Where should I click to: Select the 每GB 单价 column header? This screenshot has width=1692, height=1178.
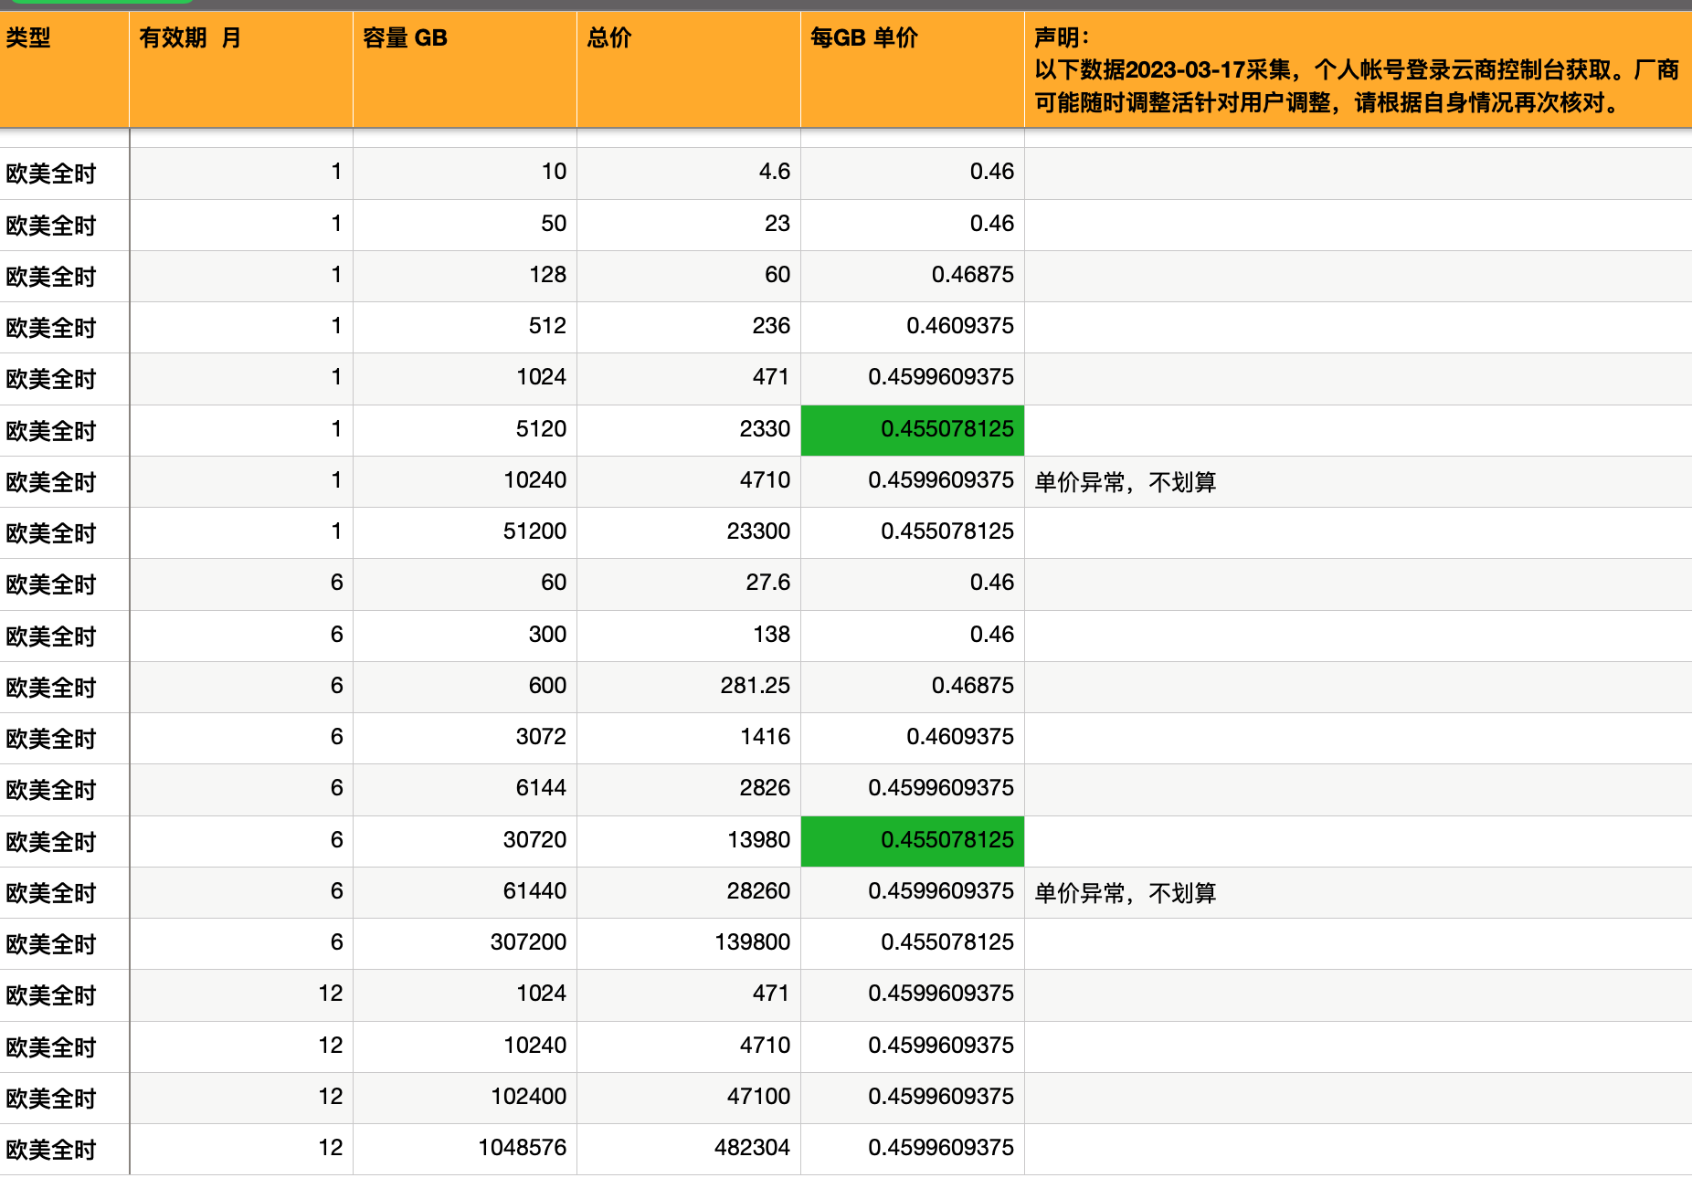coord(913,69)
